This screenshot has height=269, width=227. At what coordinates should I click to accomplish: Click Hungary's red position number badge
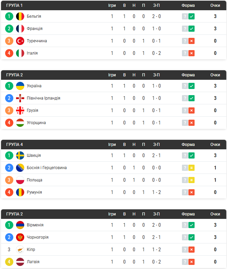tap(9, 123)
